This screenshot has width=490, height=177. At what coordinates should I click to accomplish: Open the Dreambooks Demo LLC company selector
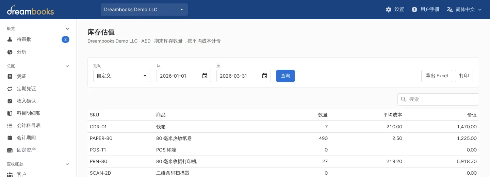click(144, 10)
